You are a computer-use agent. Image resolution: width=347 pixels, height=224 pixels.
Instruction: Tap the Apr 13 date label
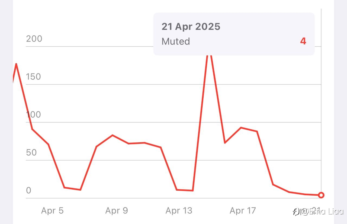point(179,210)
